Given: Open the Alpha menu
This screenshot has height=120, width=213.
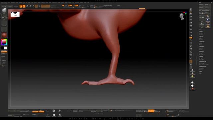Looking at the screenshot, I should pyautogui.click(x=2, y=2).
